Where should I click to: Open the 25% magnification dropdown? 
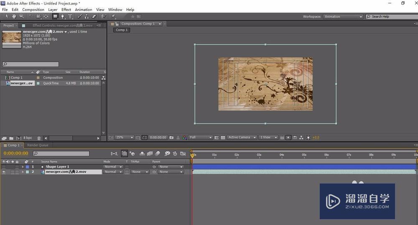[x=125, y=137]
